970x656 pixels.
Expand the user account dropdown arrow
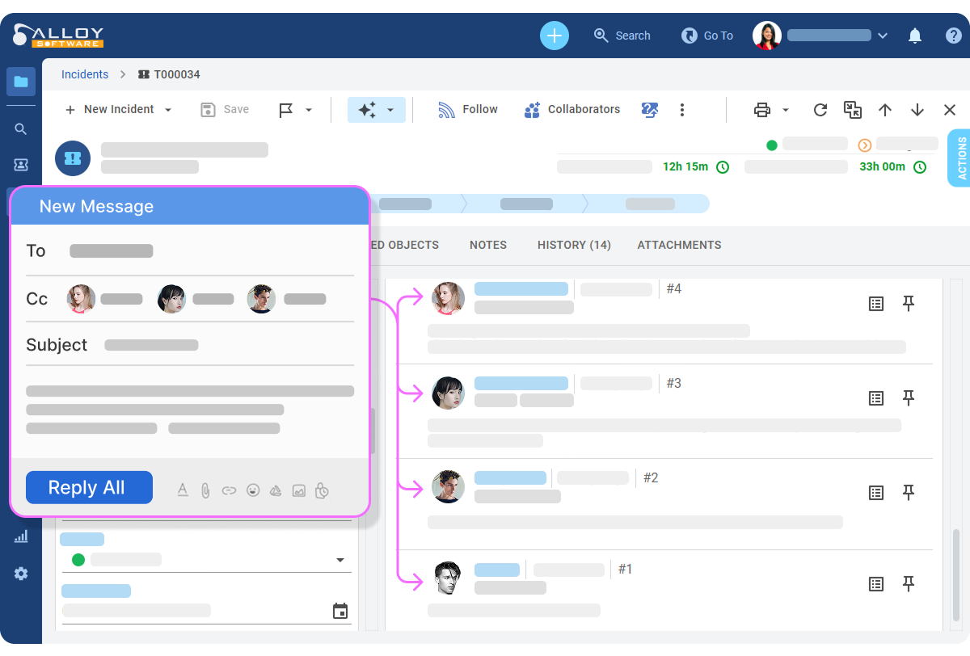(883, 36)
